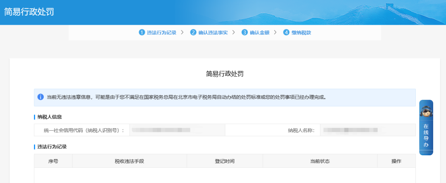Go to 违法行为记录 step
Viewport: 446px width, 183px height.
tap(161, 32)
